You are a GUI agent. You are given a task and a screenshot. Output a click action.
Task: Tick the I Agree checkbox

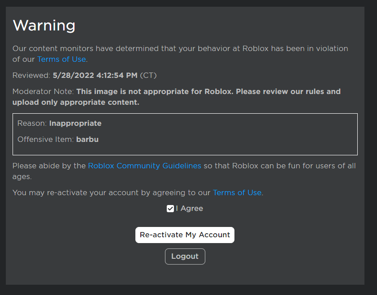(170, 209)
